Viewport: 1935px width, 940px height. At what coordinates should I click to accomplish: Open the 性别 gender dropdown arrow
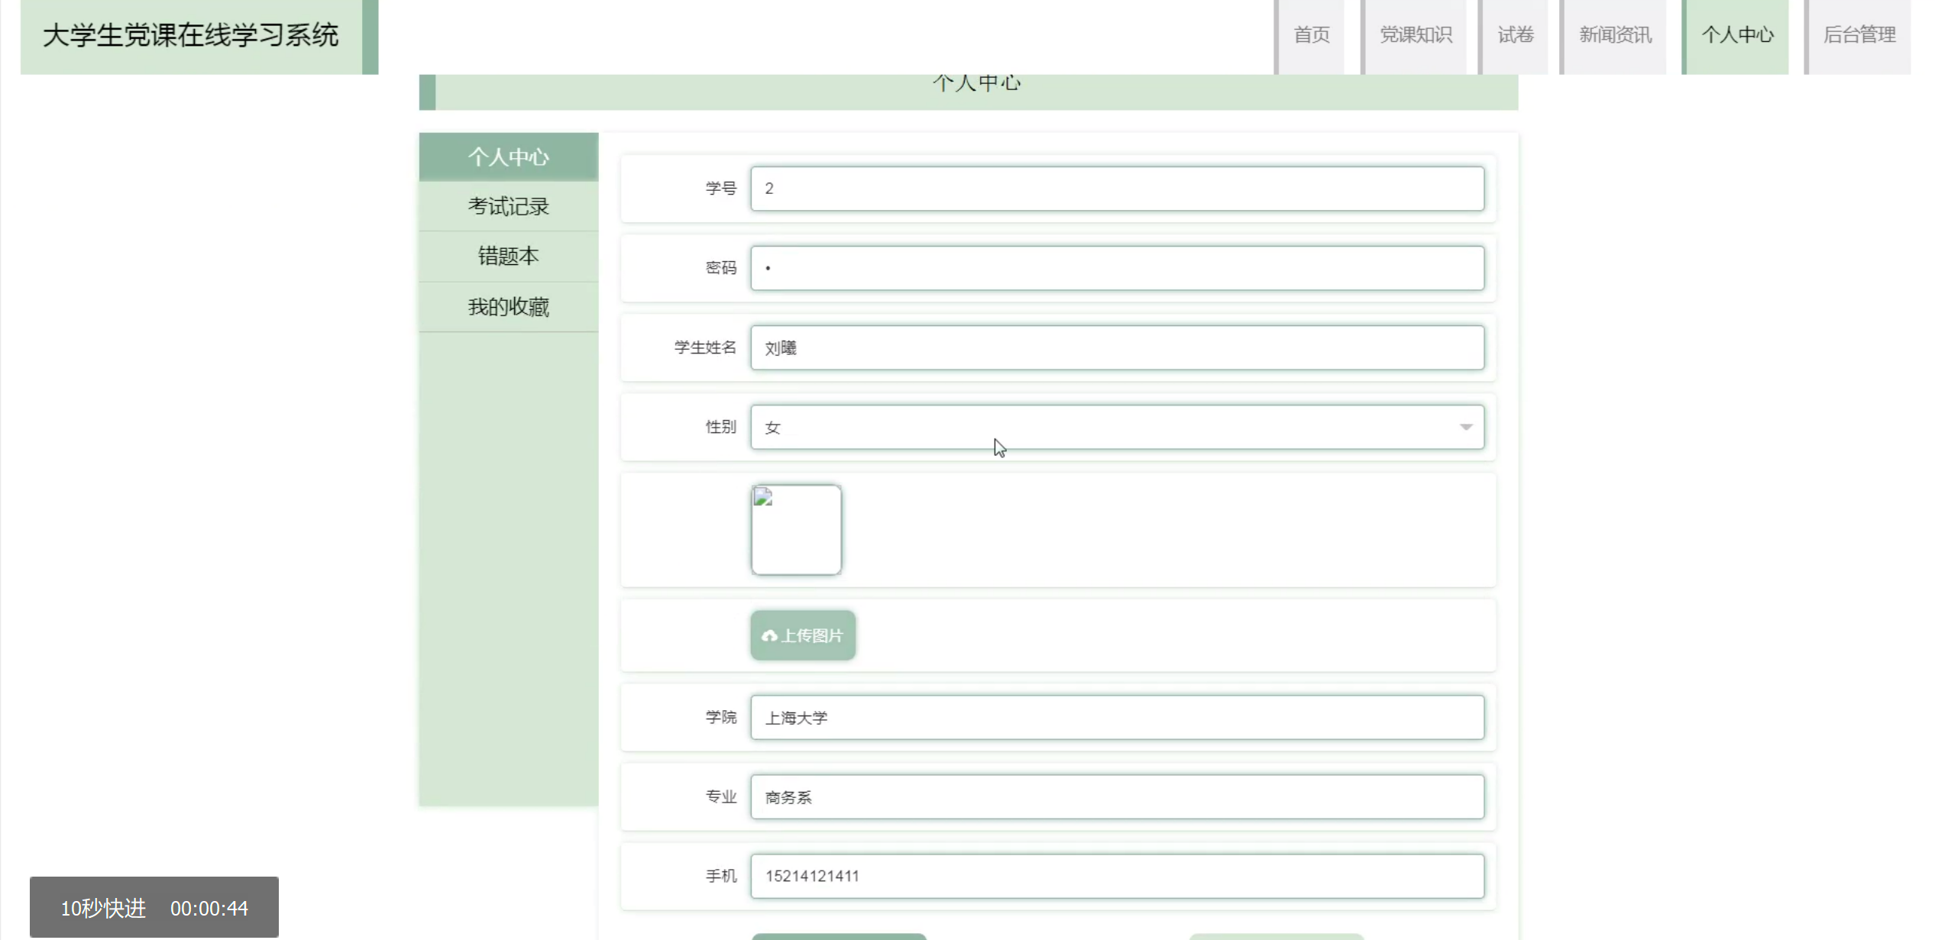(x=1465, y=427)
